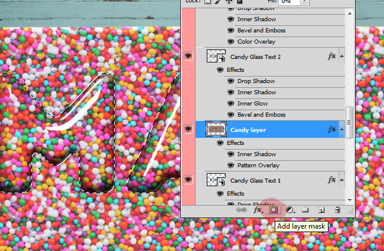This screenshot has height=251, width=384.
Task: Toggle lock image pixels brush icon
Action: [x=217, y=1]
